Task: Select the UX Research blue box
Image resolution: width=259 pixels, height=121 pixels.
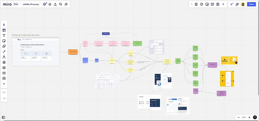Action: click(x=106, y=34)
